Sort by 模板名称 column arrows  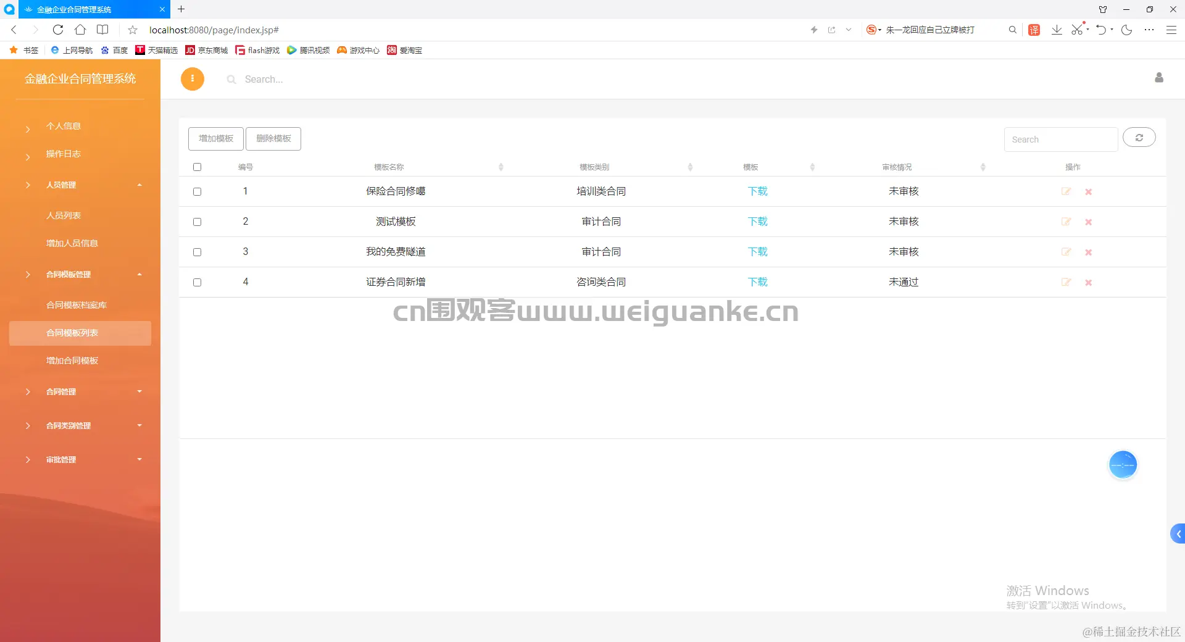tap(501, 167)
